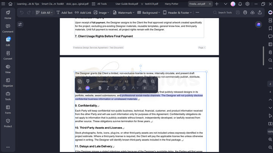The image size is (273, 153).
Task: Open the Convert tools in sidebar
Action: click(x=8, y=55)
